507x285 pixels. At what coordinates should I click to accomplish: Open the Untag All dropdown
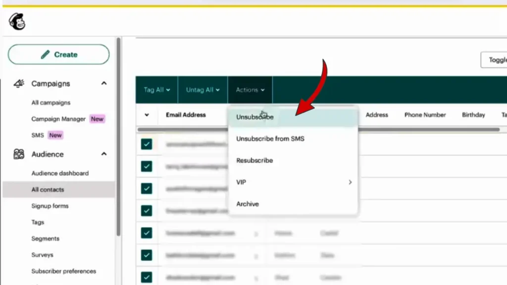tap(203, 90)
